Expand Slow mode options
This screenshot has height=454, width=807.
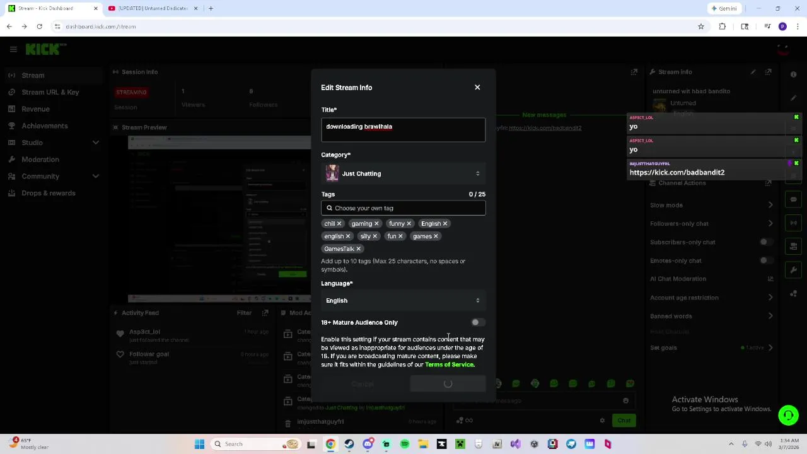[x=770, y=205]
